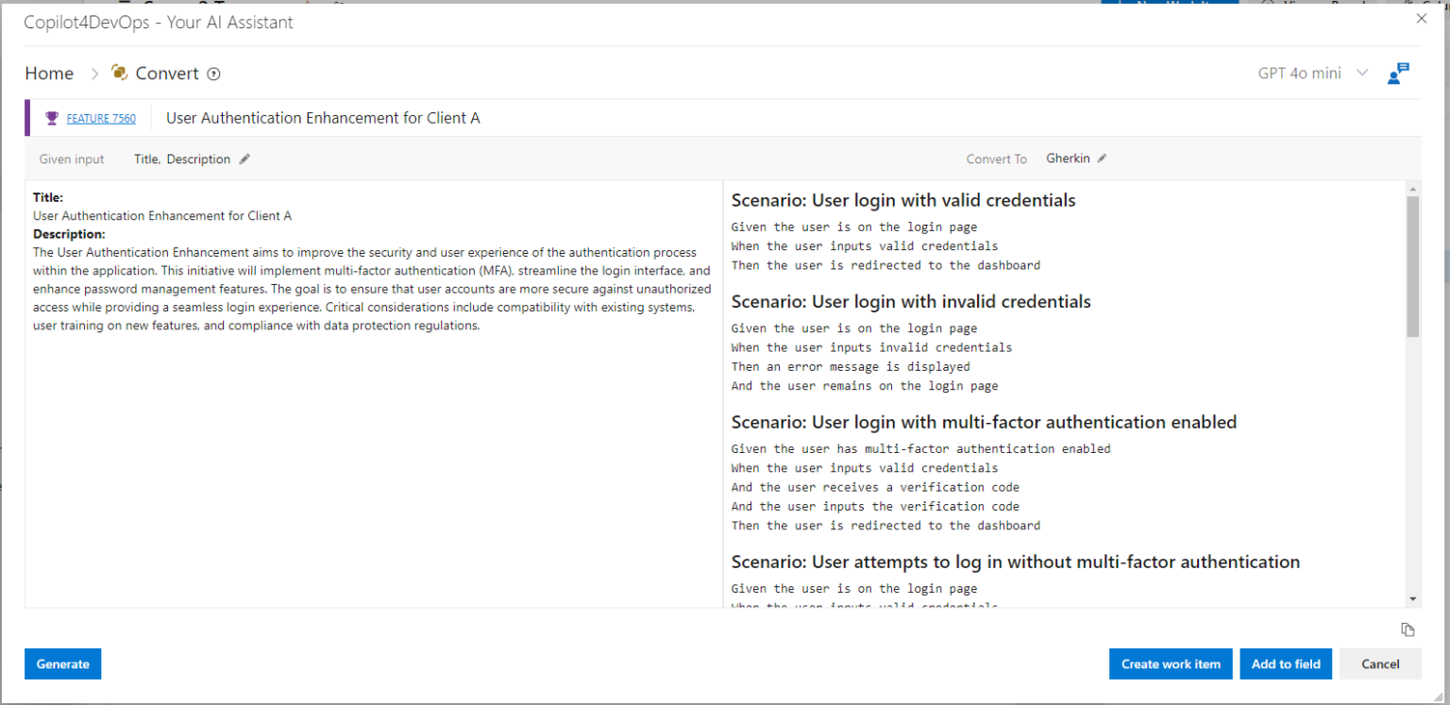Open the FEATURE 7560 link

pos(101,119)
